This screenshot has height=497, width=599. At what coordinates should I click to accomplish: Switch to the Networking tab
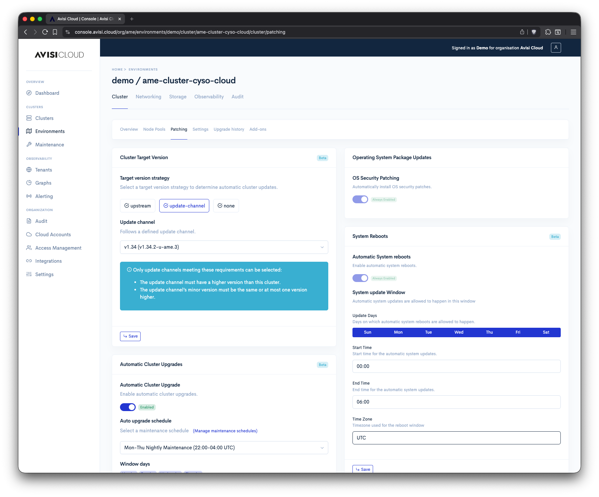148,96
